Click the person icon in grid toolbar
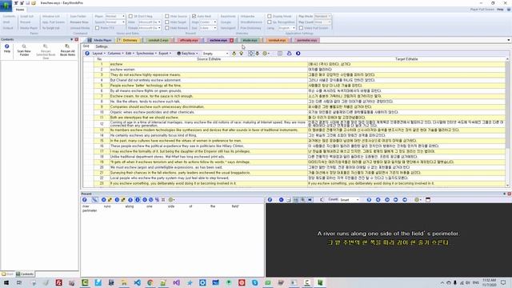512x288 pixels. click(x=289, y=54)
